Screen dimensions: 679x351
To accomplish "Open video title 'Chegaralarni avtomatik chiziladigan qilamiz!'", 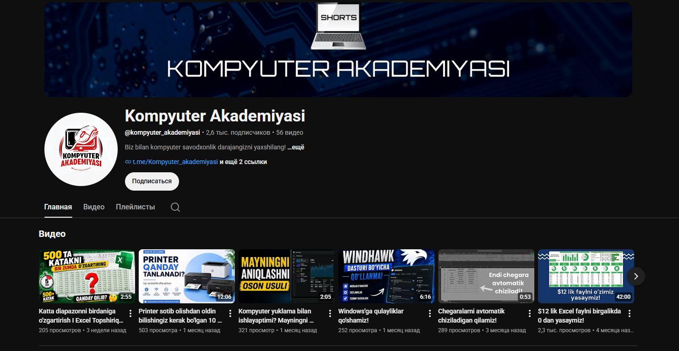I will [471, 316].
